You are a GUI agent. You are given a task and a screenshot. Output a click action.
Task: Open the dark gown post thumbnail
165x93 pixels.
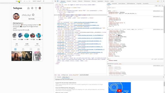coord(27,56)
